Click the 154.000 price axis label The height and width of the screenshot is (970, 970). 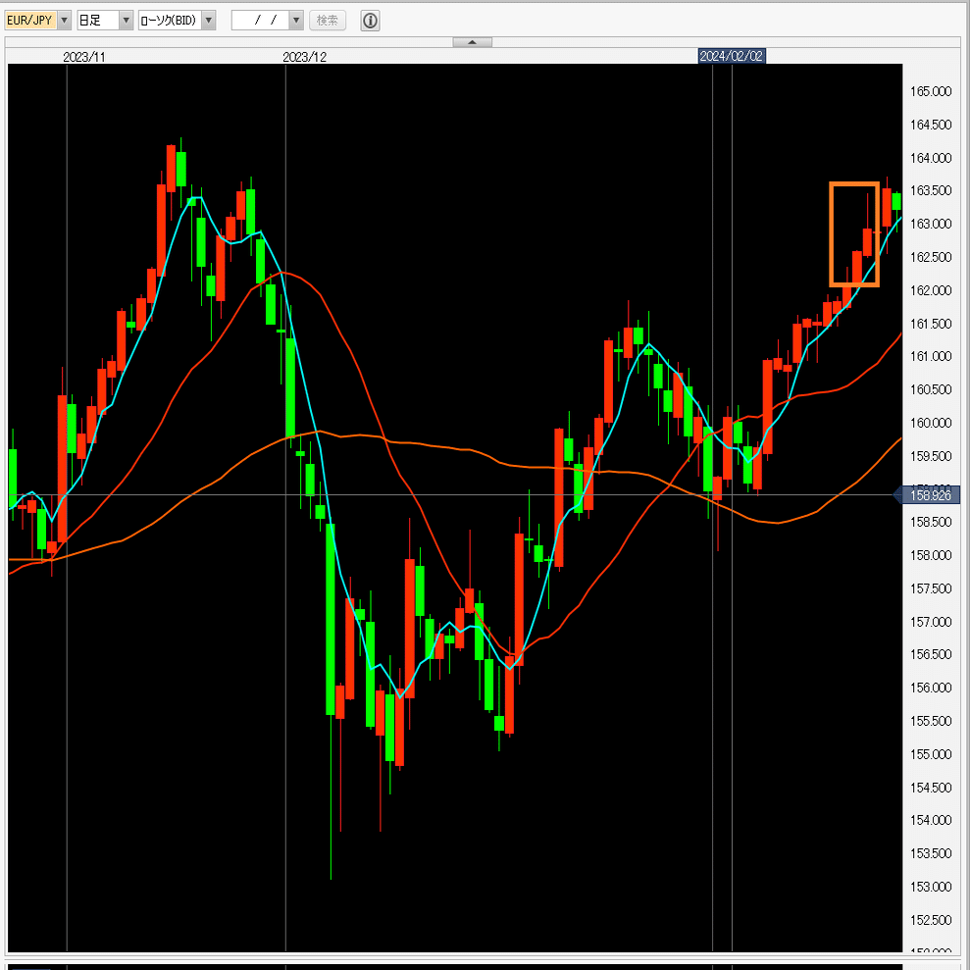click(x=931, y=820)
